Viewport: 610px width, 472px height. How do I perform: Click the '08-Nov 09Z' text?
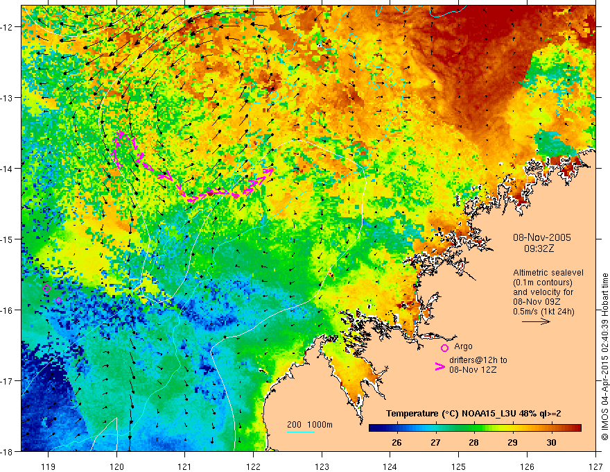537,302
